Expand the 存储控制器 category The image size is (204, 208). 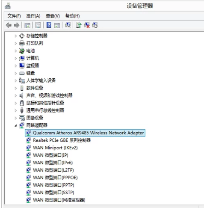pos(16,36)
